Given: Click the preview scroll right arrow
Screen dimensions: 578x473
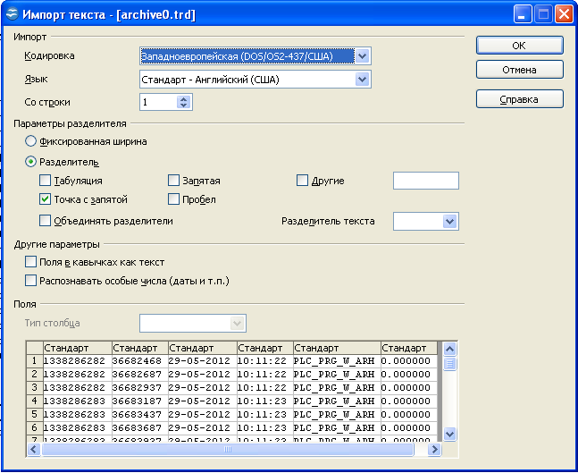Looking at the screenshot, I should coord(434,450).
